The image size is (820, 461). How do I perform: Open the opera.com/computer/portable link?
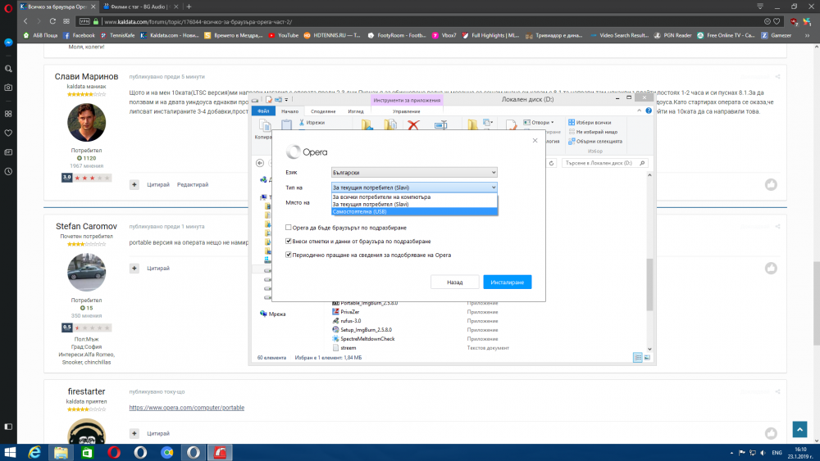click(x=187, y=408)
